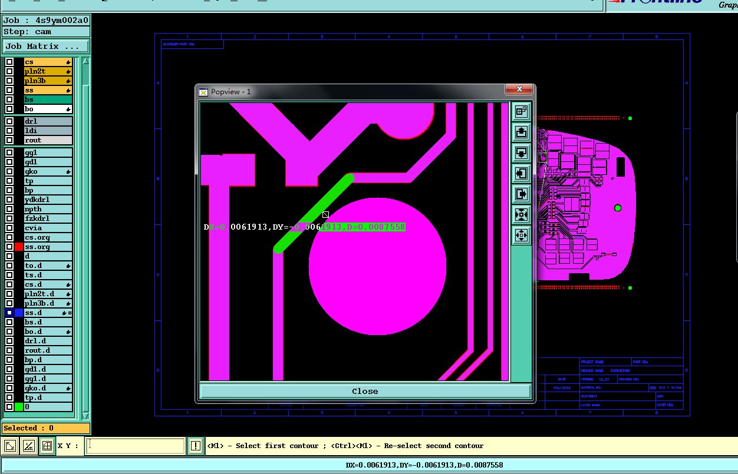Click the popview zoom-in converging arrows icon
This screenshot has width=738, height=474.
point(521,214)
